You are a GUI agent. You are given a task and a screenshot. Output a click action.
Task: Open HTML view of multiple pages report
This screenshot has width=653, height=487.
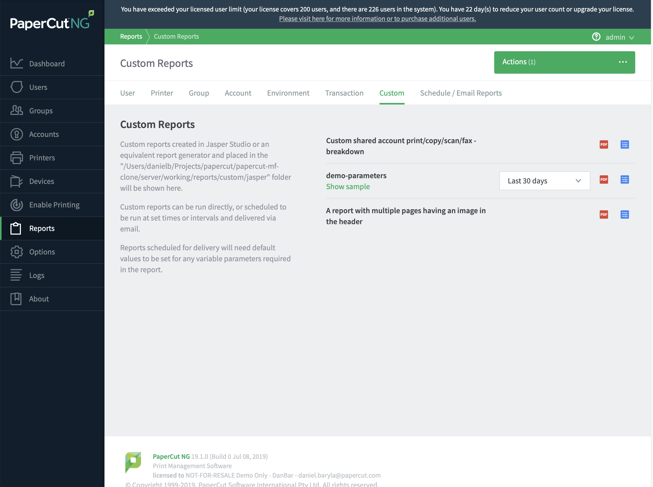(x=625, y=214)
